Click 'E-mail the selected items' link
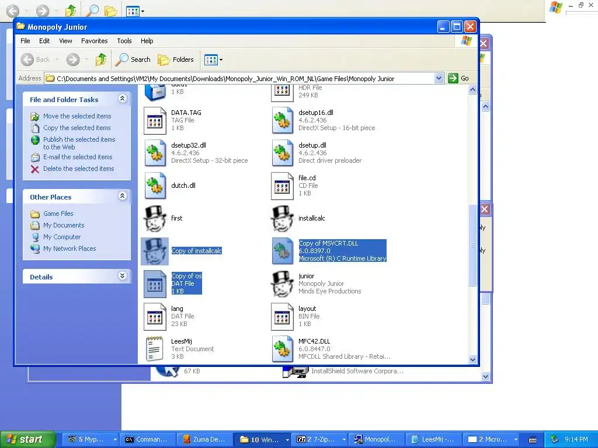The height and width of the screenshot is (448, 598). point(78,156)
